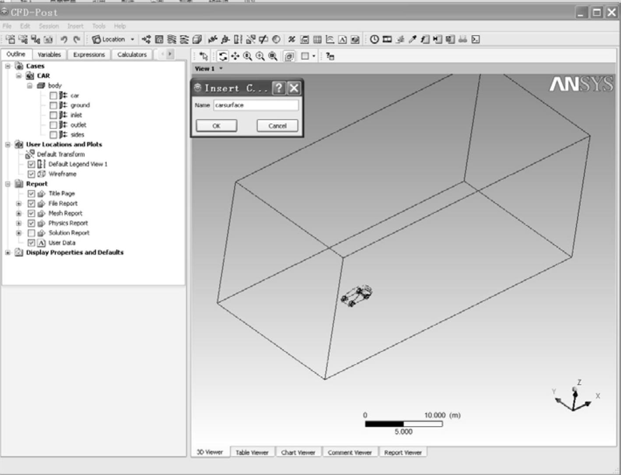This screenshot has height=475, width=621.
Task: Open the command editor terminal icon
Action: coord(476,39)
